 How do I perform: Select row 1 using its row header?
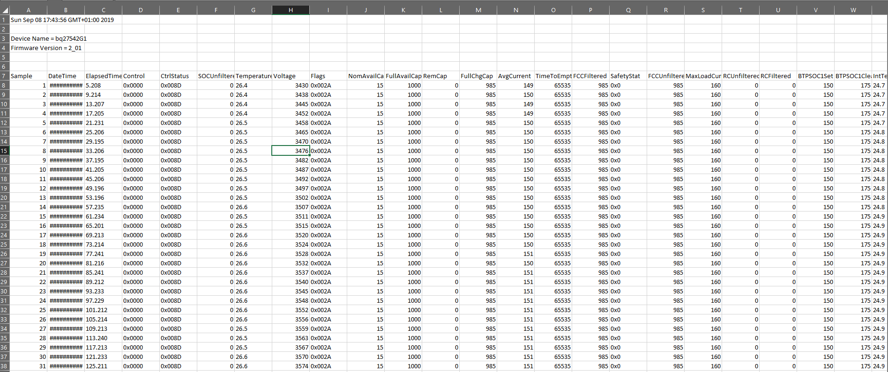coord(5,20)
